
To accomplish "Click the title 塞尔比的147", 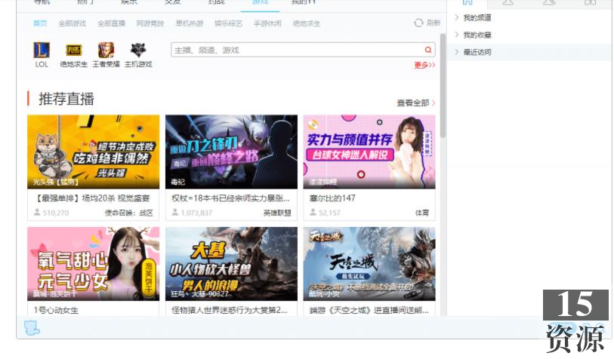I will 332,198.
